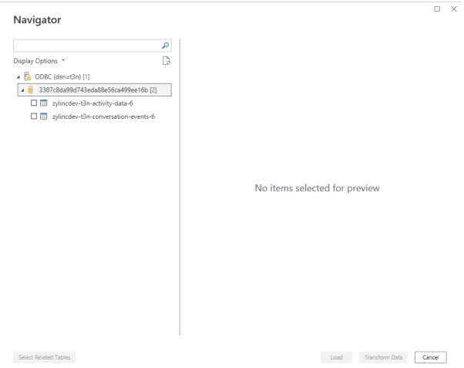This screenshot has width=464, height=368.
Task: Select the zylincdev-t3n-conversation-events-6 table name
Action: [x=103, y=116]
